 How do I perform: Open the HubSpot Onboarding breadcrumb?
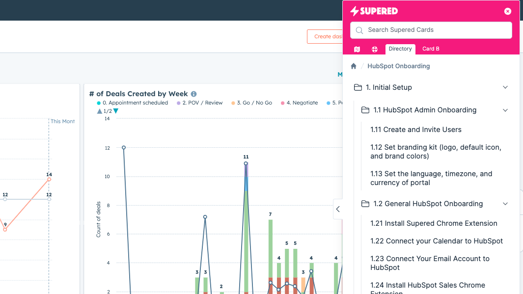(x=399, y=66)
